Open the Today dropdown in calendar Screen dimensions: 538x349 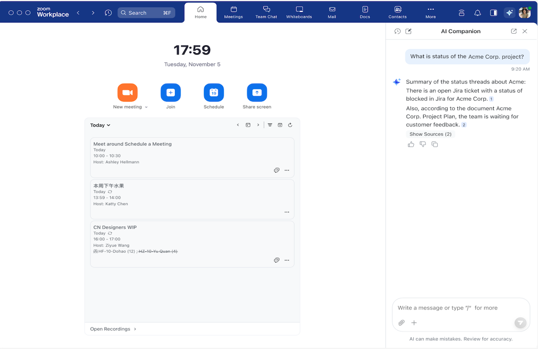coord(100,125)
